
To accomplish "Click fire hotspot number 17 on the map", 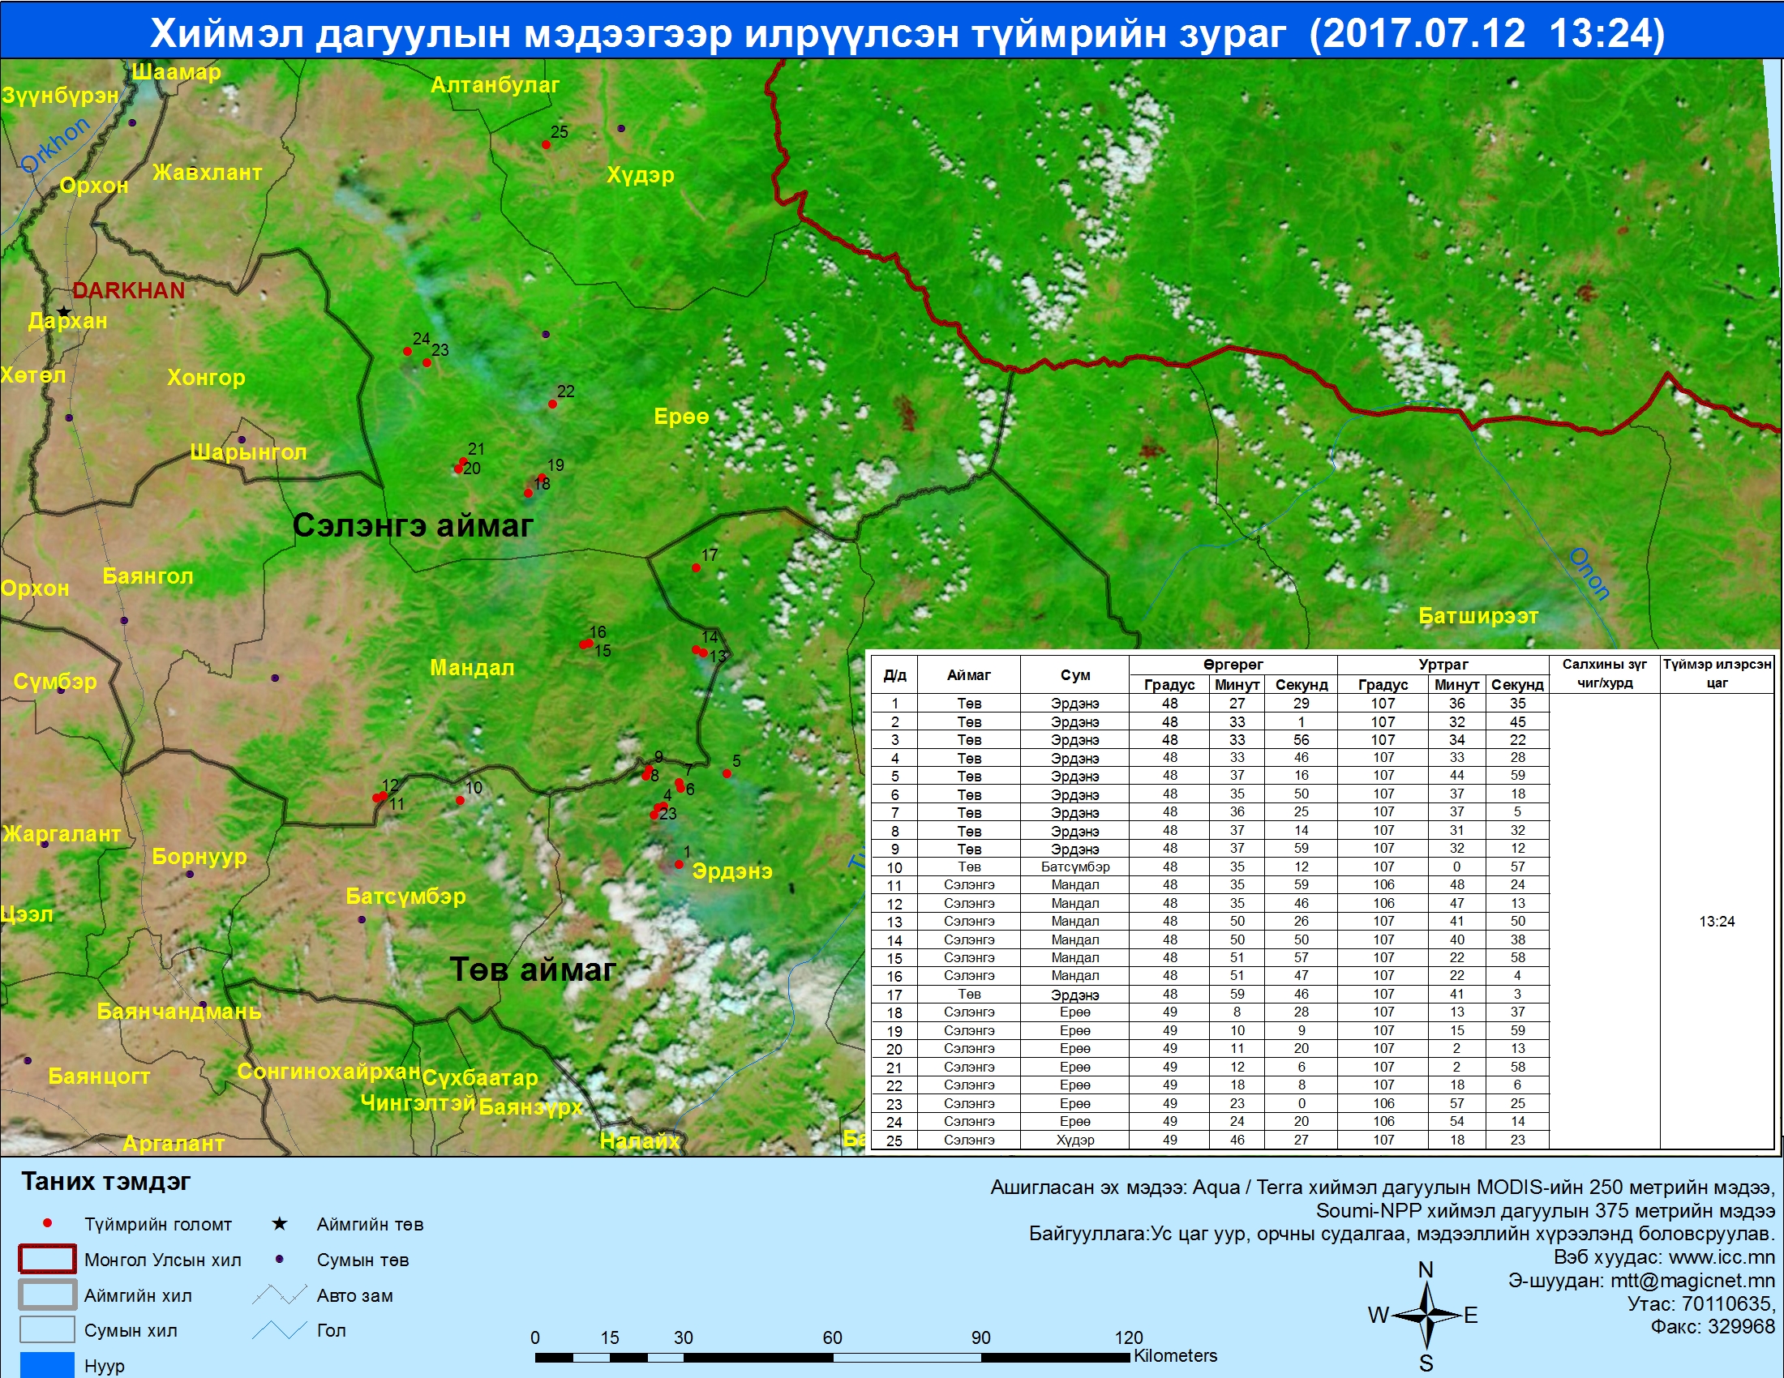I will [696, 567].
